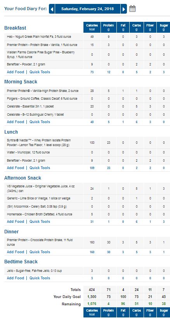
Task: Open Quick Tools under Breakfast
Action: click(x=40, y=72)
